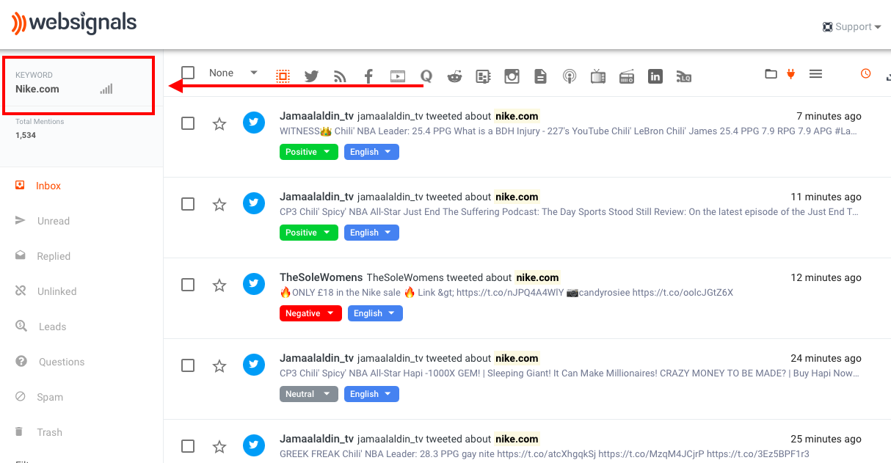
Task: Open Unlinked mentions
Action: [57, 291]
